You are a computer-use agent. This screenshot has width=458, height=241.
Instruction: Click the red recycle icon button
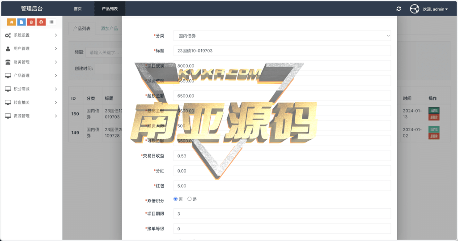tap(41, 22)
